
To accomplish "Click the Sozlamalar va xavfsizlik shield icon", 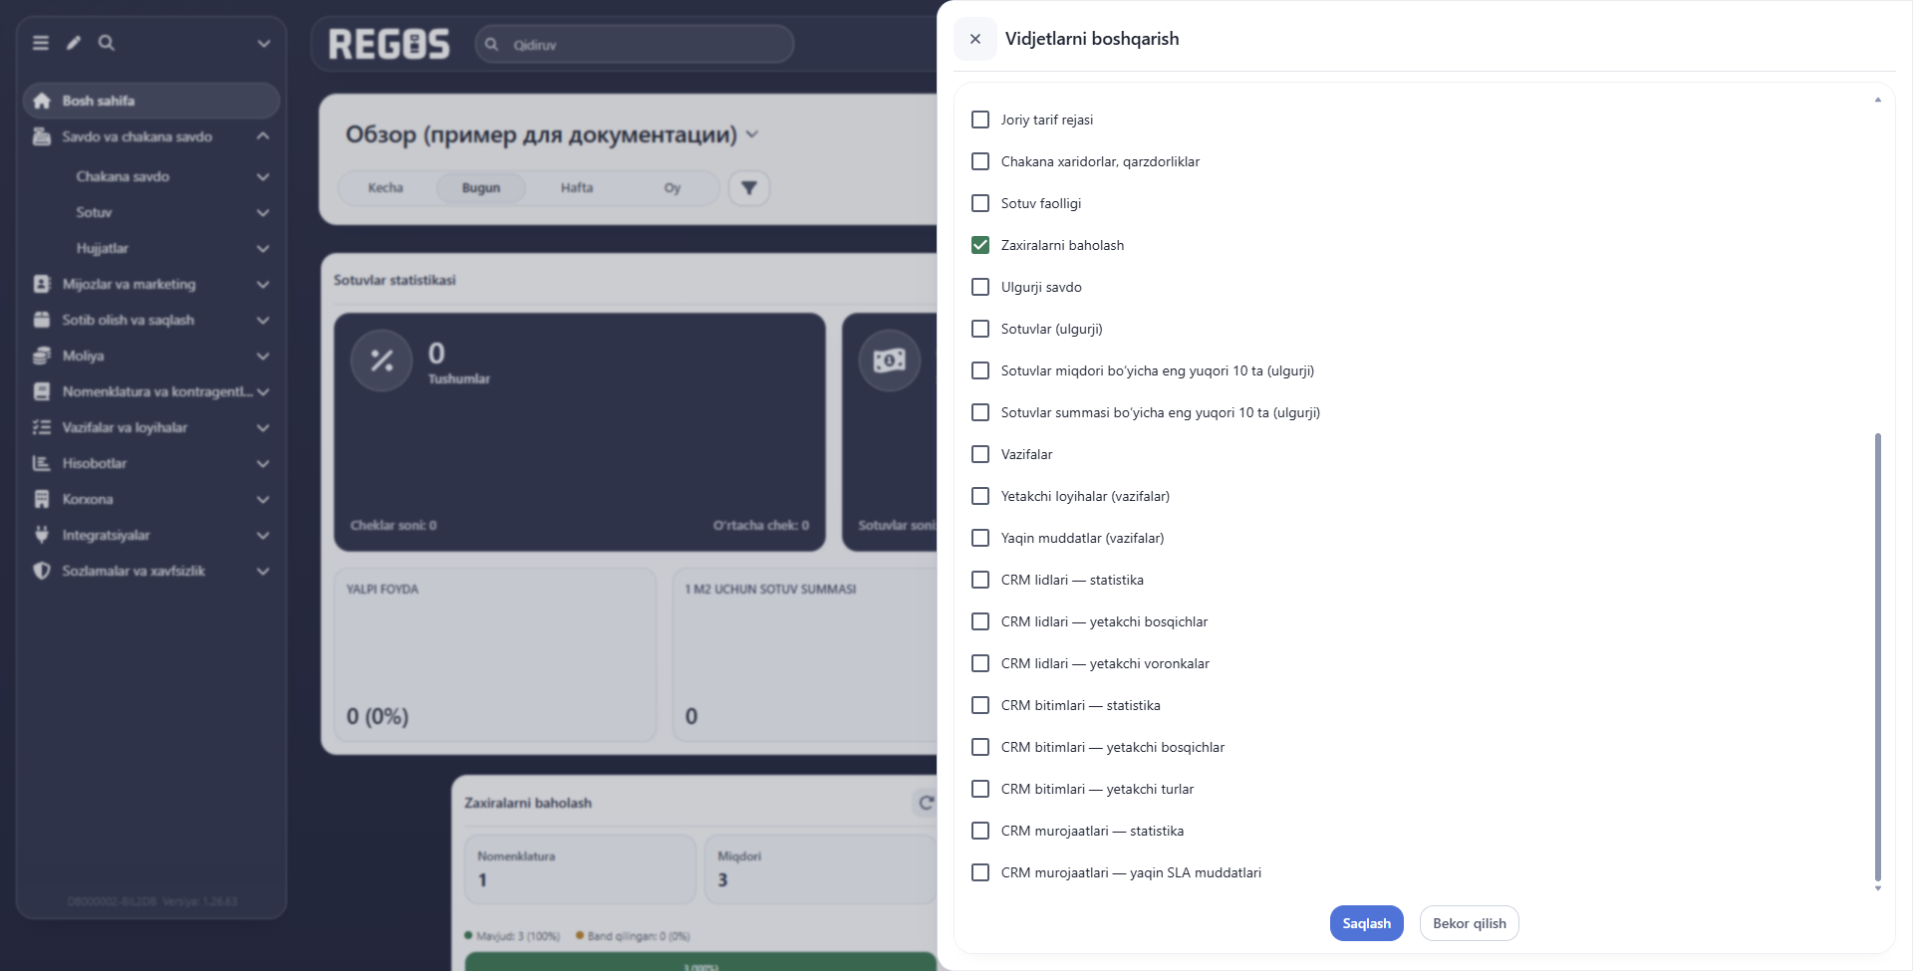I will tap(42, 571).
